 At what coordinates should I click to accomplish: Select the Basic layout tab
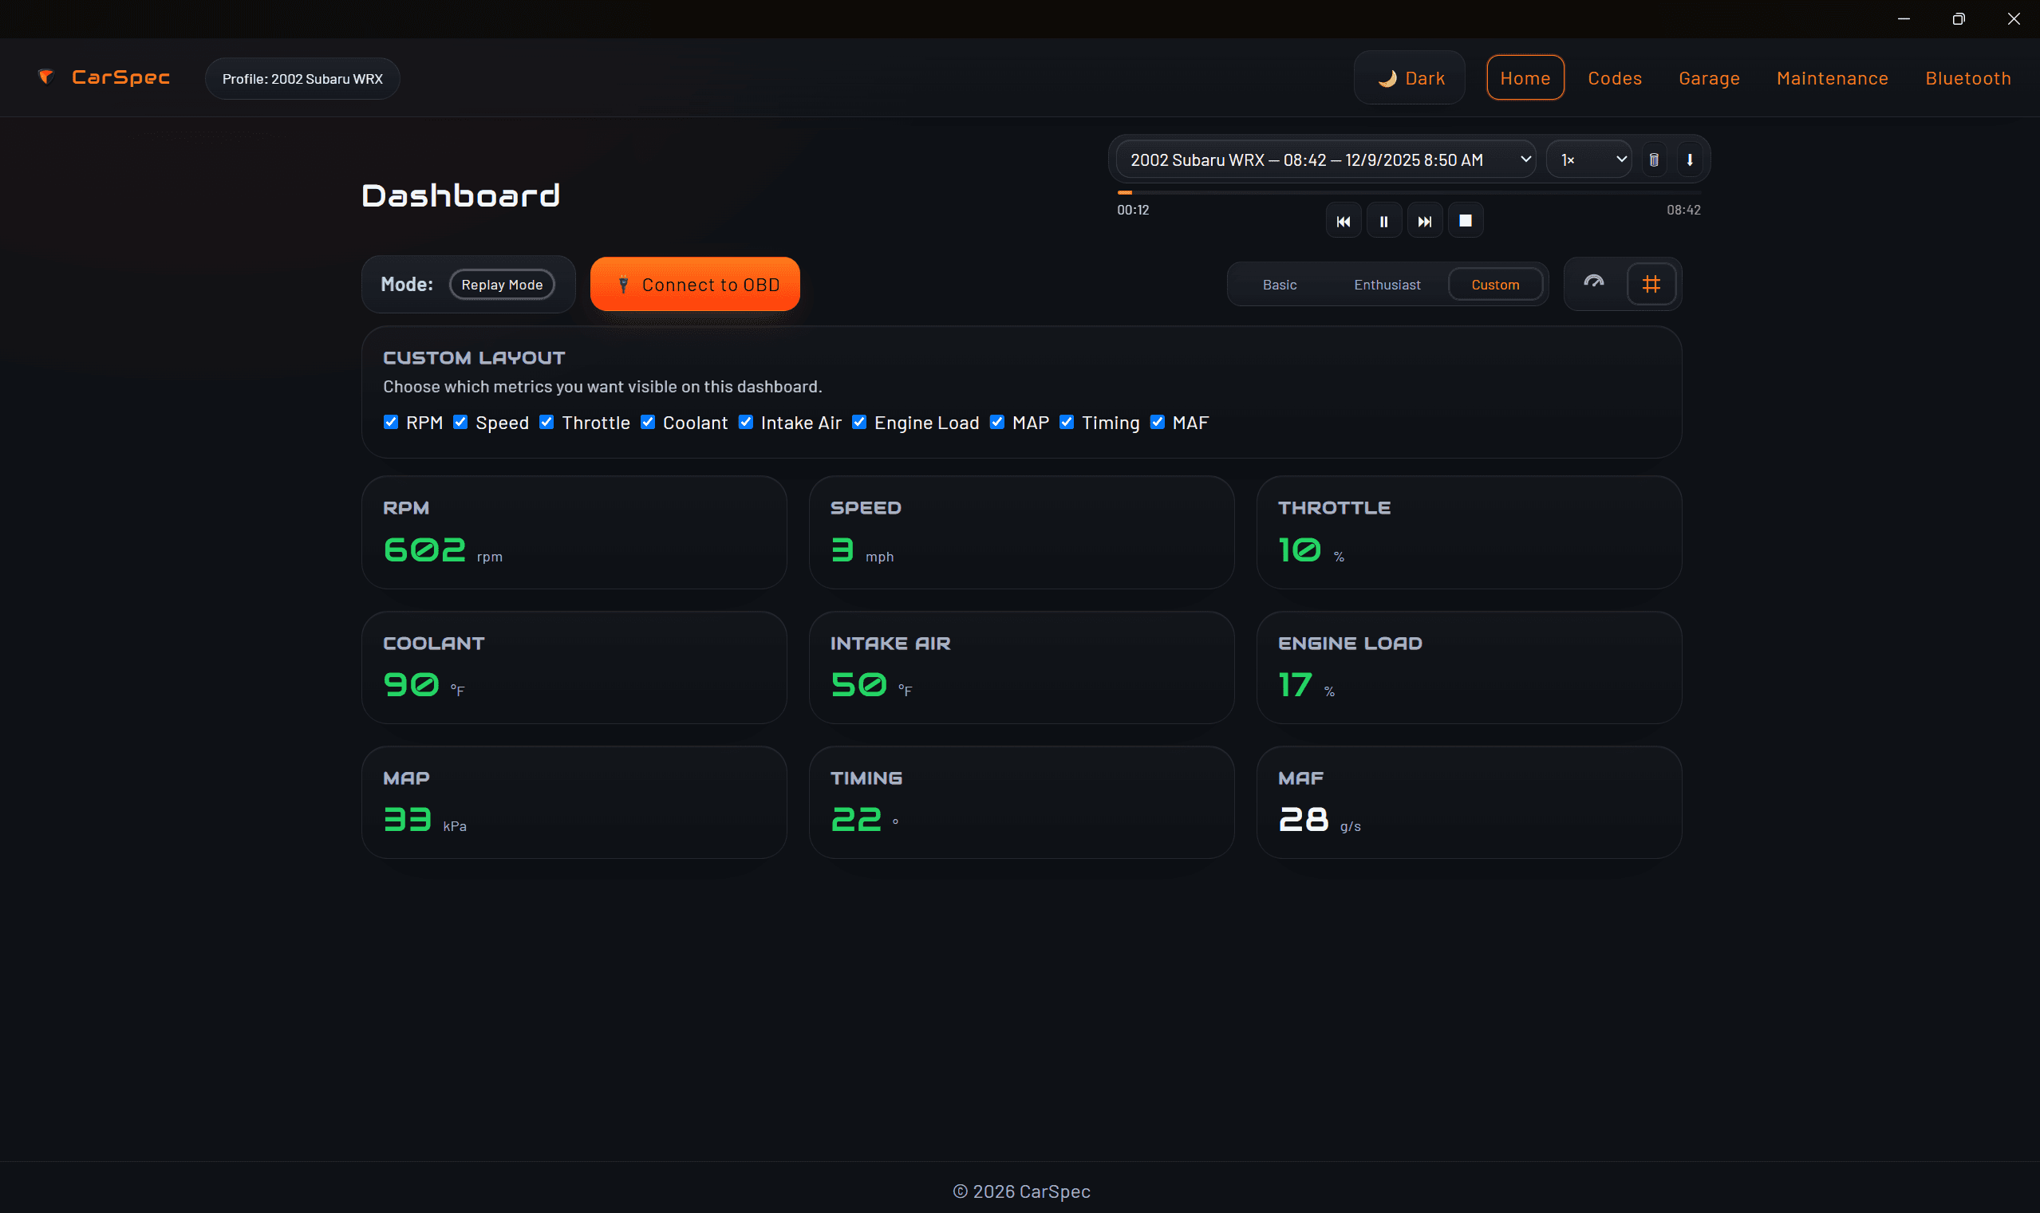1280,285
